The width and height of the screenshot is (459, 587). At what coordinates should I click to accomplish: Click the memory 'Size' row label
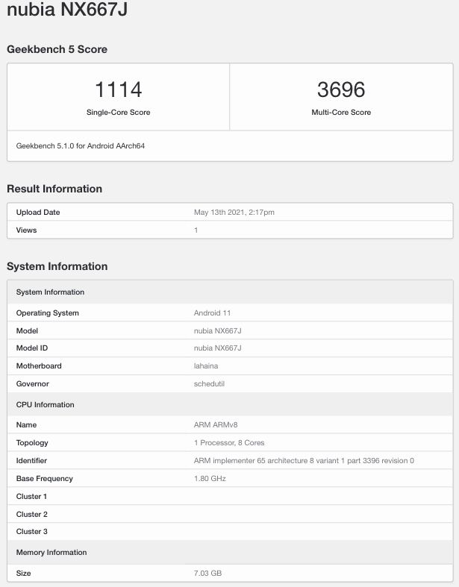coord(23,574)
